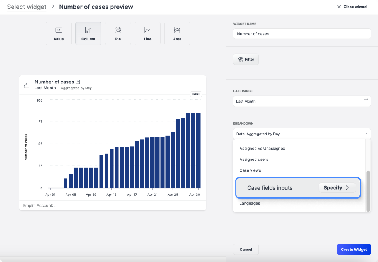Expand Case fields inputs with Specify
The width and height of the screenshot is (378, 262).
pos(337,188)
